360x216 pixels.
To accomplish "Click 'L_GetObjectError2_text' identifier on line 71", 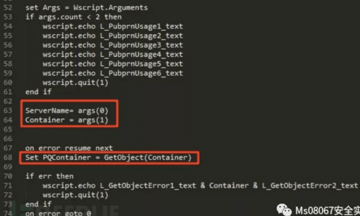I will coord(310,185).
